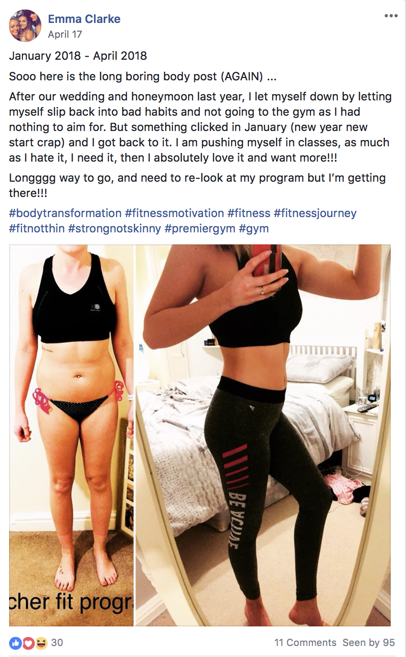Open the #fitnotthin hashtag
406x657 pixels.
click(37, 229)
